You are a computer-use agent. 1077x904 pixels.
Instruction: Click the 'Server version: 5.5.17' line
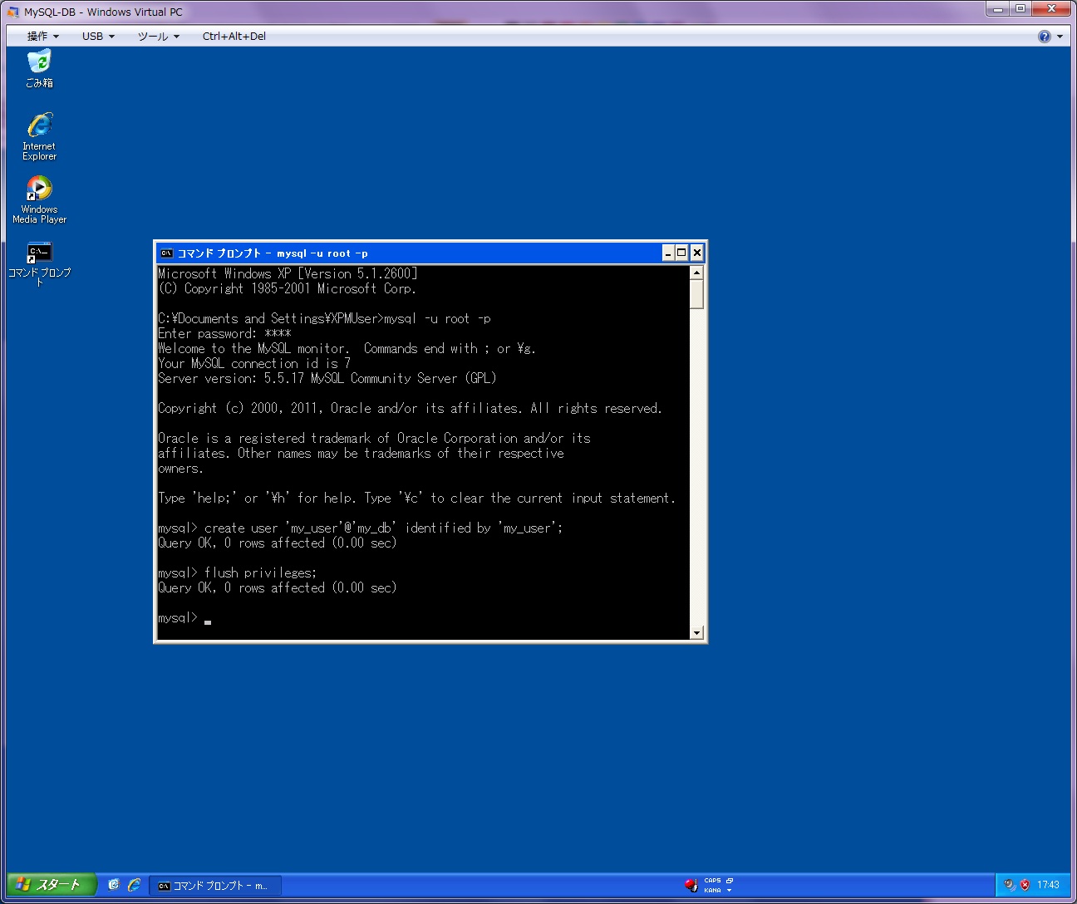click(327, 378)
